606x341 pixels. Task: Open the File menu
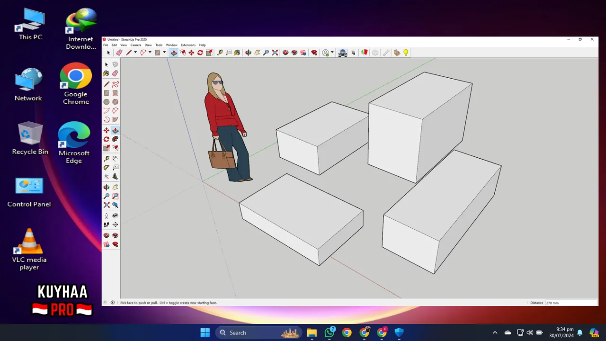pyautogui.click(x=106, y=45)
